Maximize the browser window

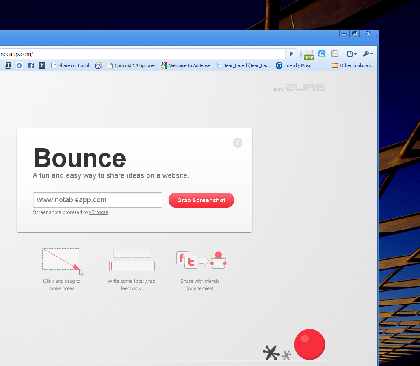point(354,33)
